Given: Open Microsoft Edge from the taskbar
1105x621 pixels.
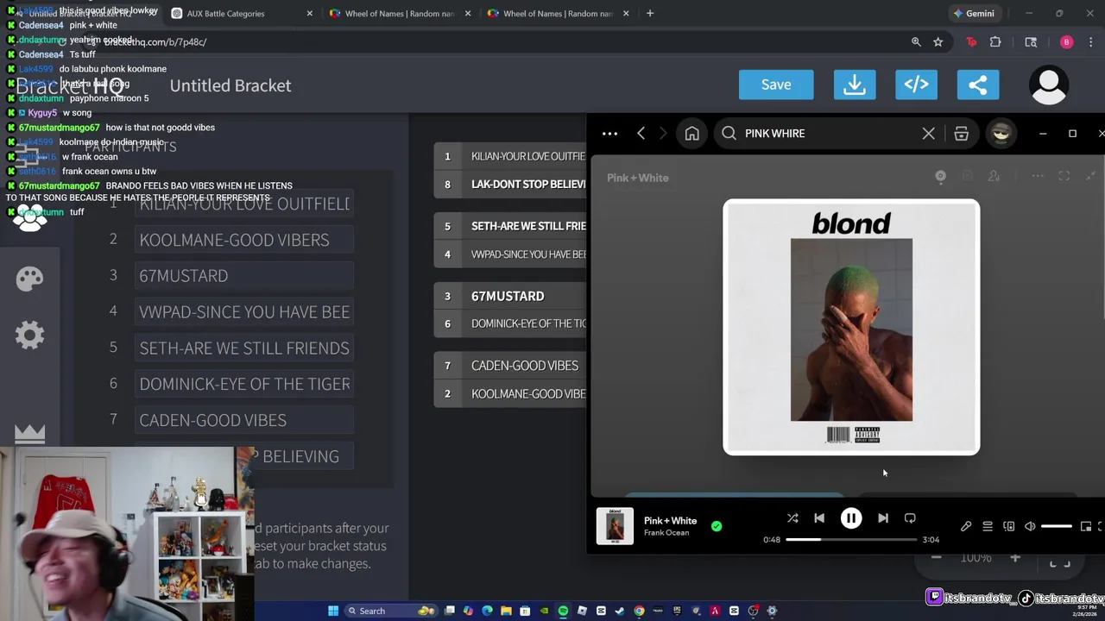Looking at the screenshot, I should (x=487, y=611).
